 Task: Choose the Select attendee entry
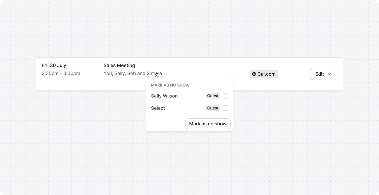[158, 108]
